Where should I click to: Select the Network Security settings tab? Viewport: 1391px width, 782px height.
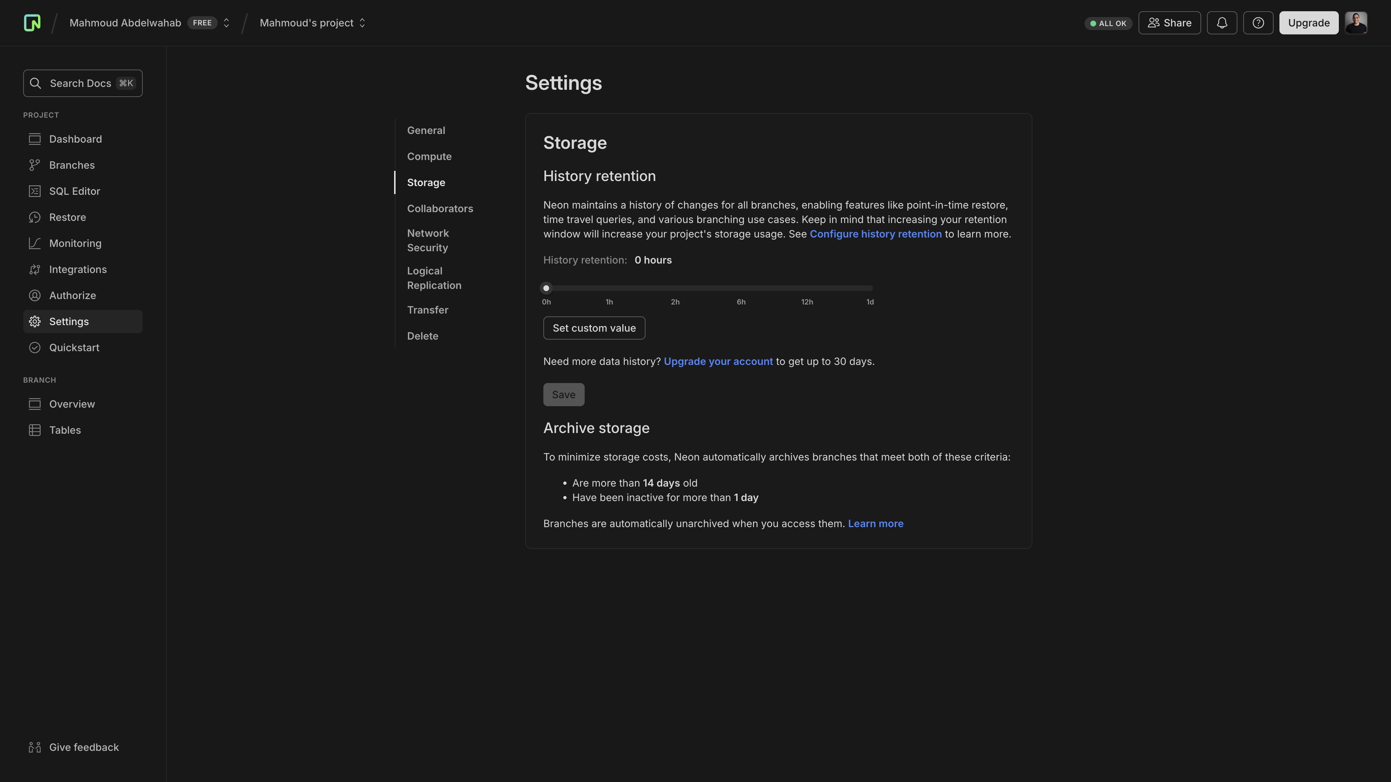(x=427, y=240)
